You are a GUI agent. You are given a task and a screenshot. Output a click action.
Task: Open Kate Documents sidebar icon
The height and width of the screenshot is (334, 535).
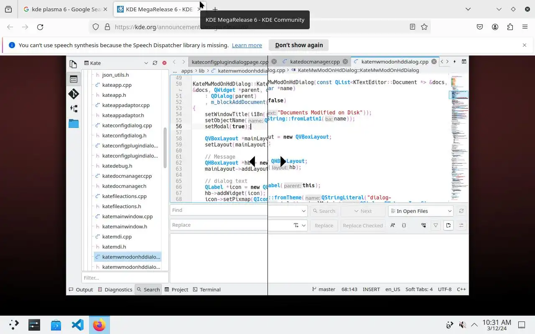point(74,64)
